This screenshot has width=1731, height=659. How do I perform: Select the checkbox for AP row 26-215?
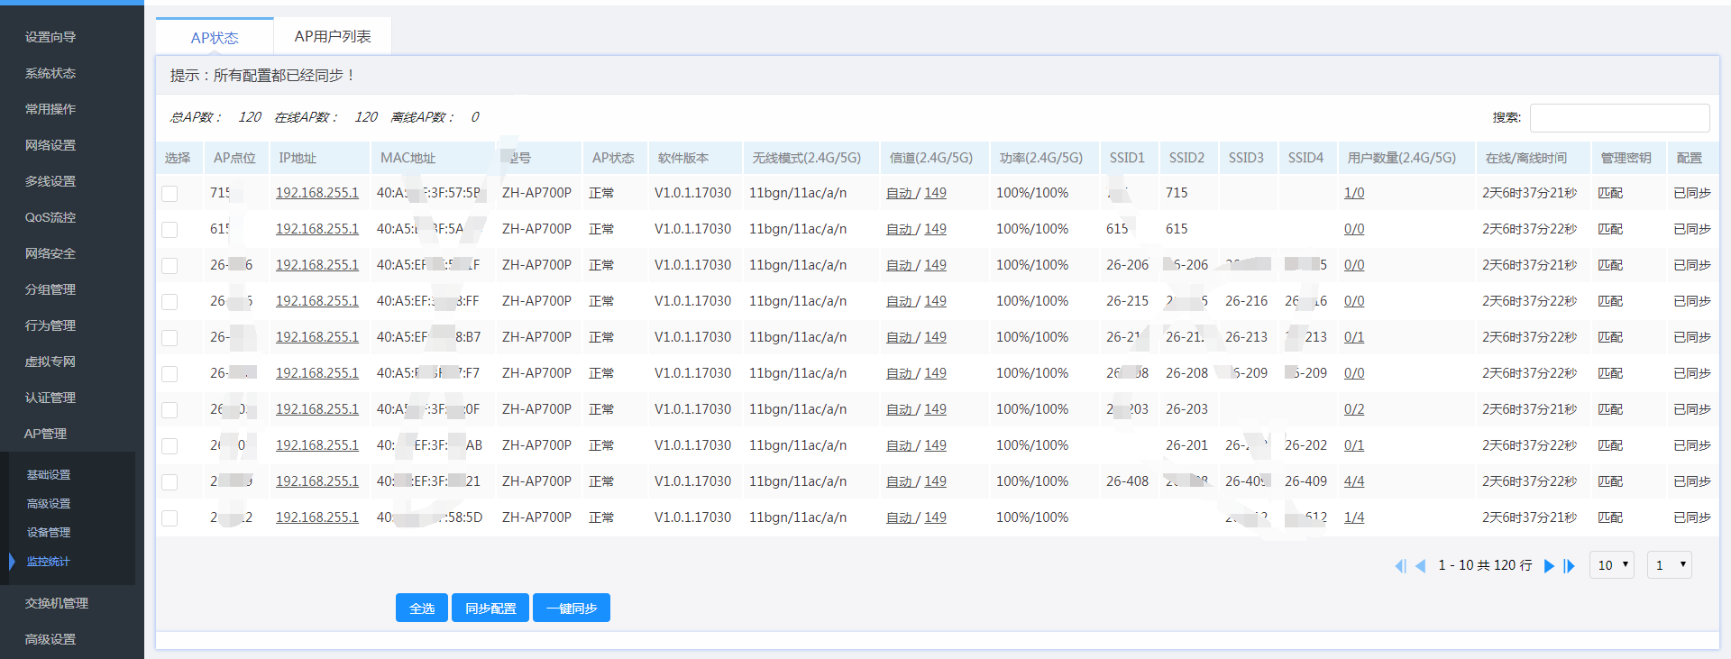click(169, 302)
